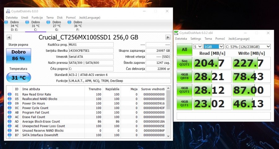Viewport: 279px width, 149px height.
Task: Open the test count dropdown showing 5
Action: point(197,46)
